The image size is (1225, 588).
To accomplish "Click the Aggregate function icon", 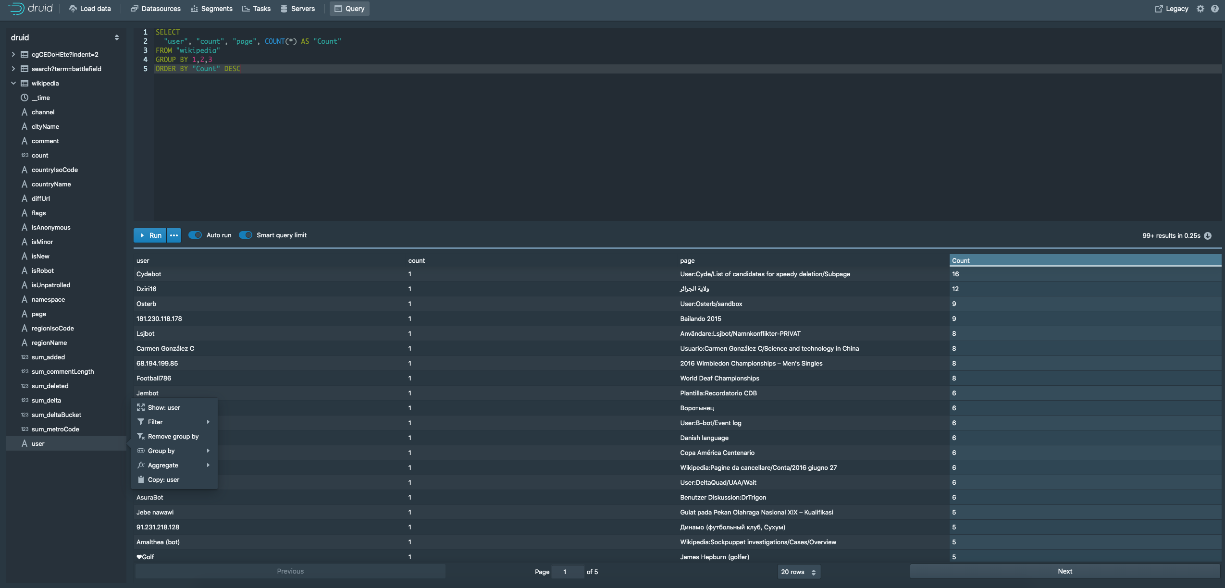I will (x=141, y=465).
